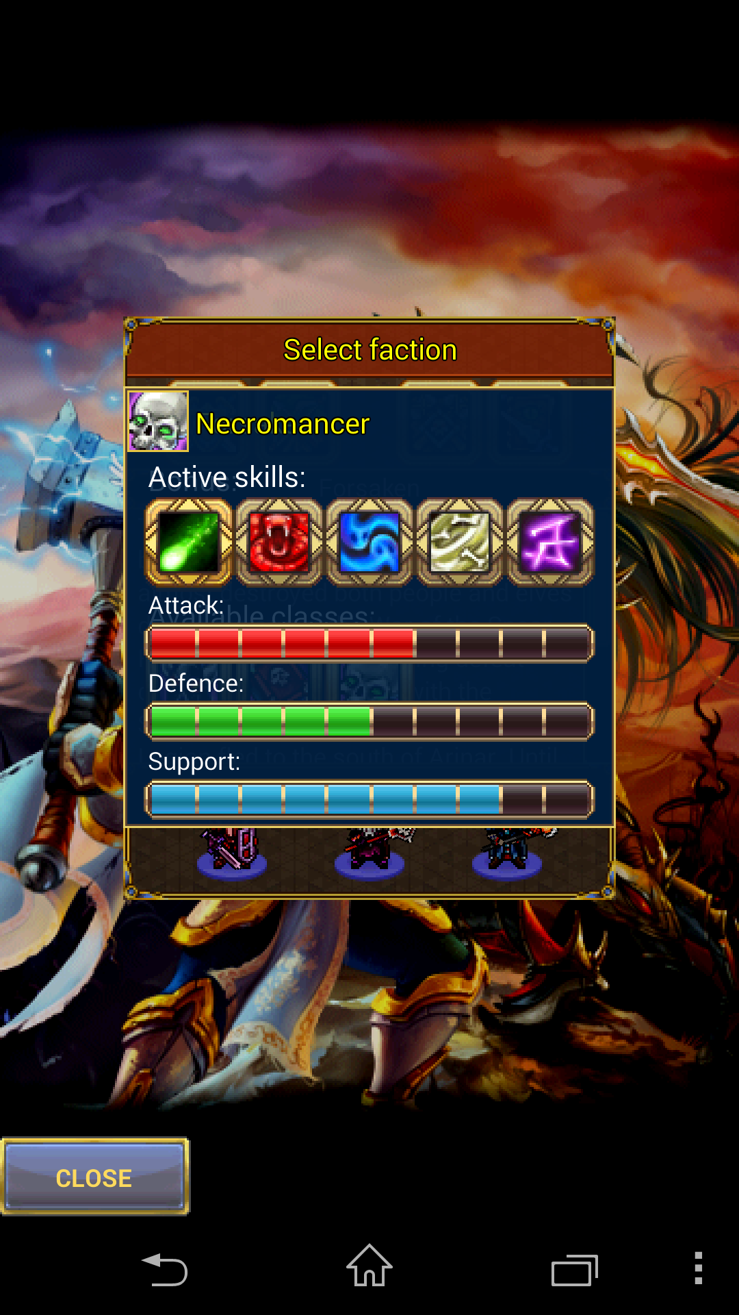739x1315 pixels.
Task: Tap the Necromancer class name
Action: (283, 424)
